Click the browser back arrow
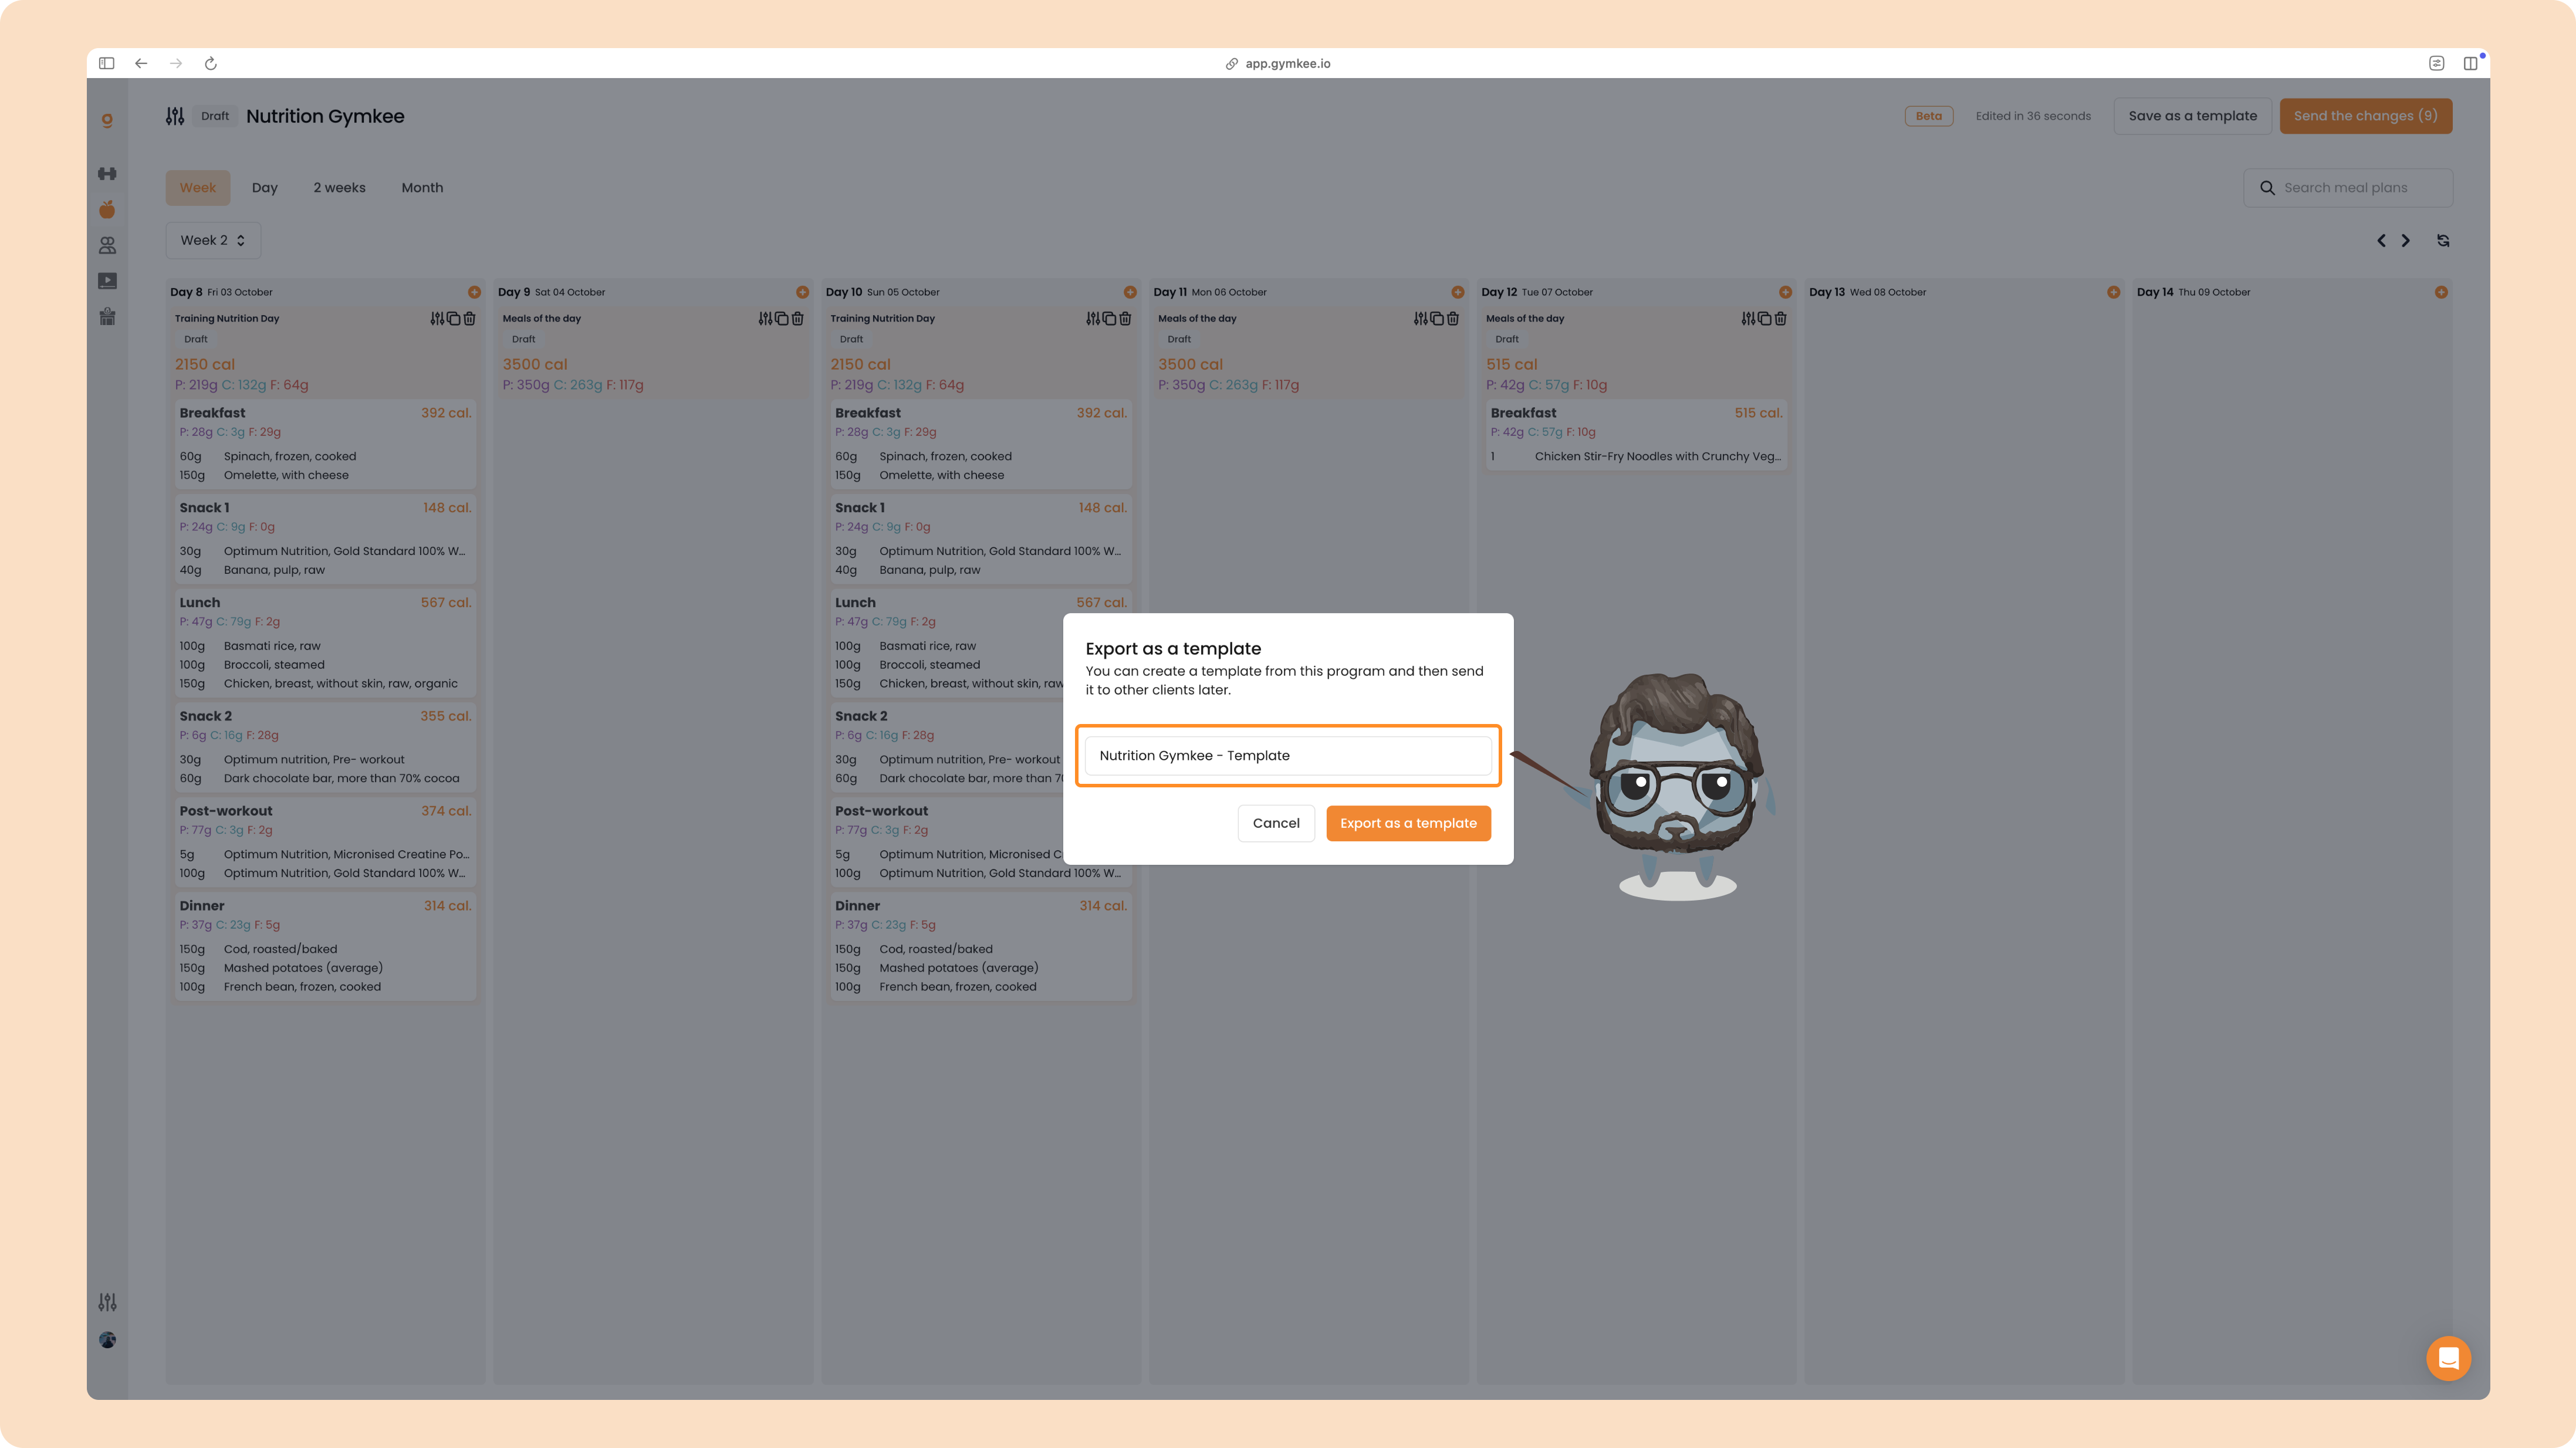This screenshot has height=1448, width=2576. coord(141,63)
